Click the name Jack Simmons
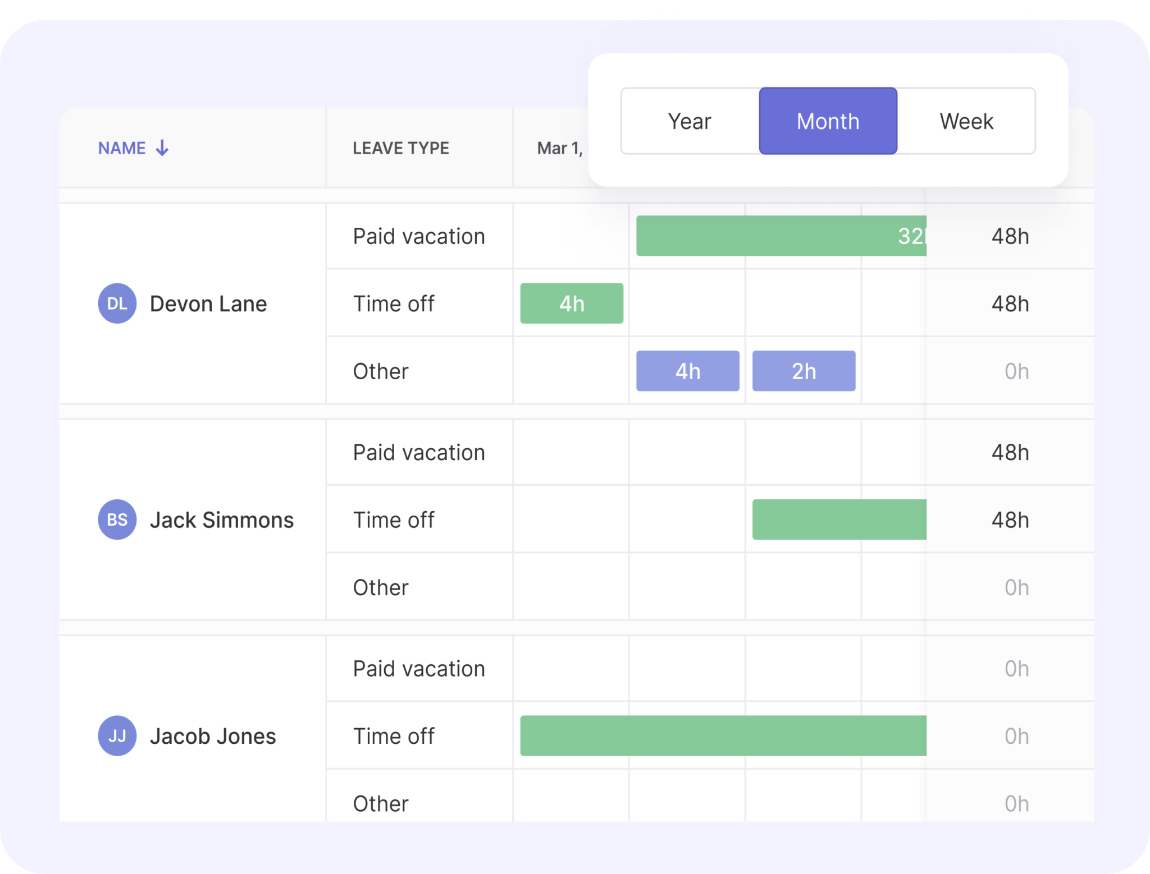Viewport: 1150px width, 874px height. 221,519
